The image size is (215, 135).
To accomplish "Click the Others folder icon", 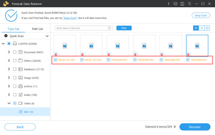I will tap(20, 60).
